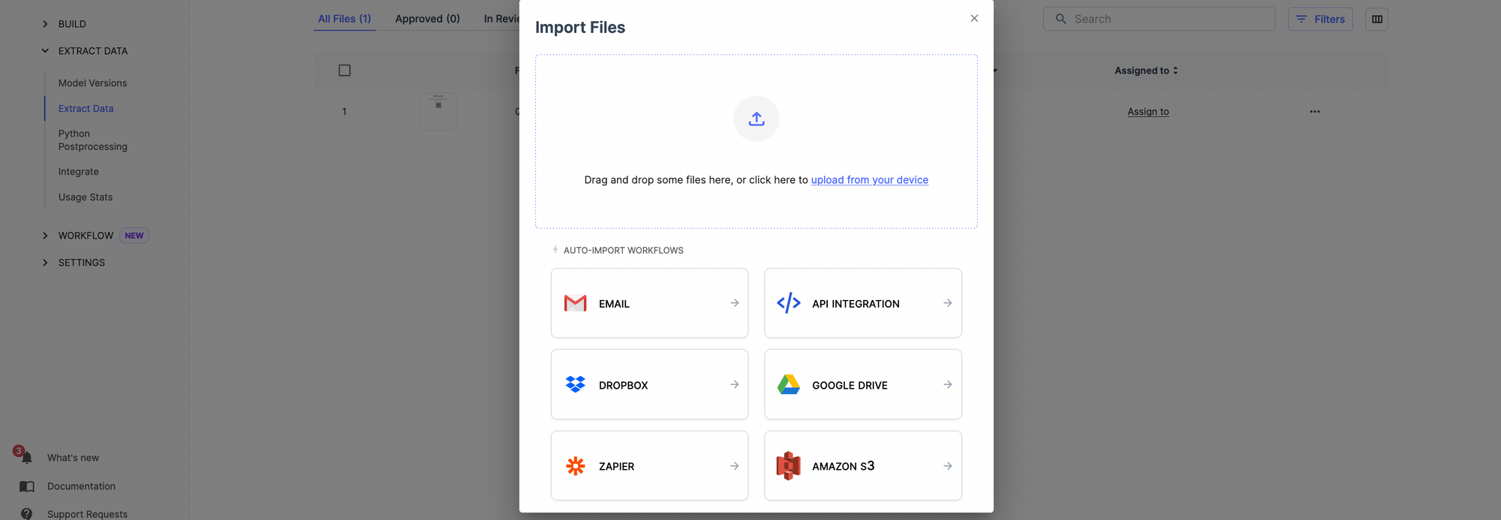This screenshot has height=520, width=1501.
Task: Tick the select-all files checkbox
Action: (344, 71)
